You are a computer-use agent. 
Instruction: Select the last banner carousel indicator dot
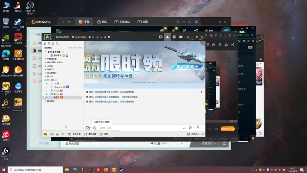154,82
